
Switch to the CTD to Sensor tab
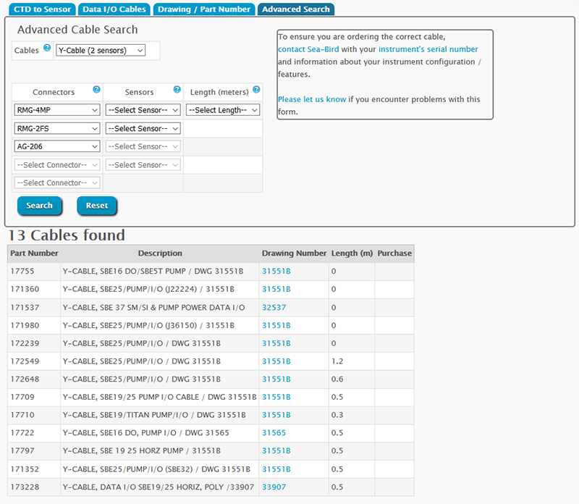point(42,9)
